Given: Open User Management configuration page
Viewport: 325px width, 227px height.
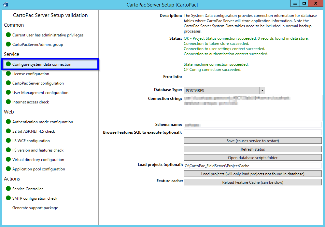Looking at the screenshot, I should pos(40,92).
